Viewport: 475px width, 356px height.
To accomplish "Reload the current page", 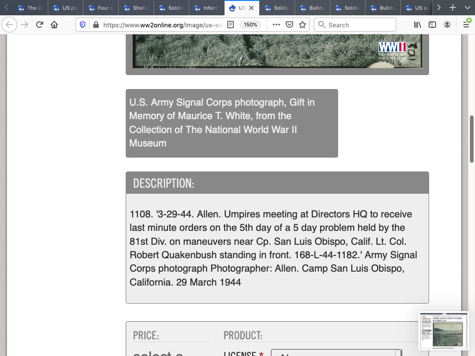I will 39,25.
